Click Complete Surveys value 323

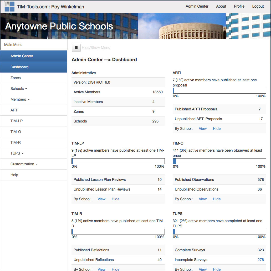pos(260,250)
